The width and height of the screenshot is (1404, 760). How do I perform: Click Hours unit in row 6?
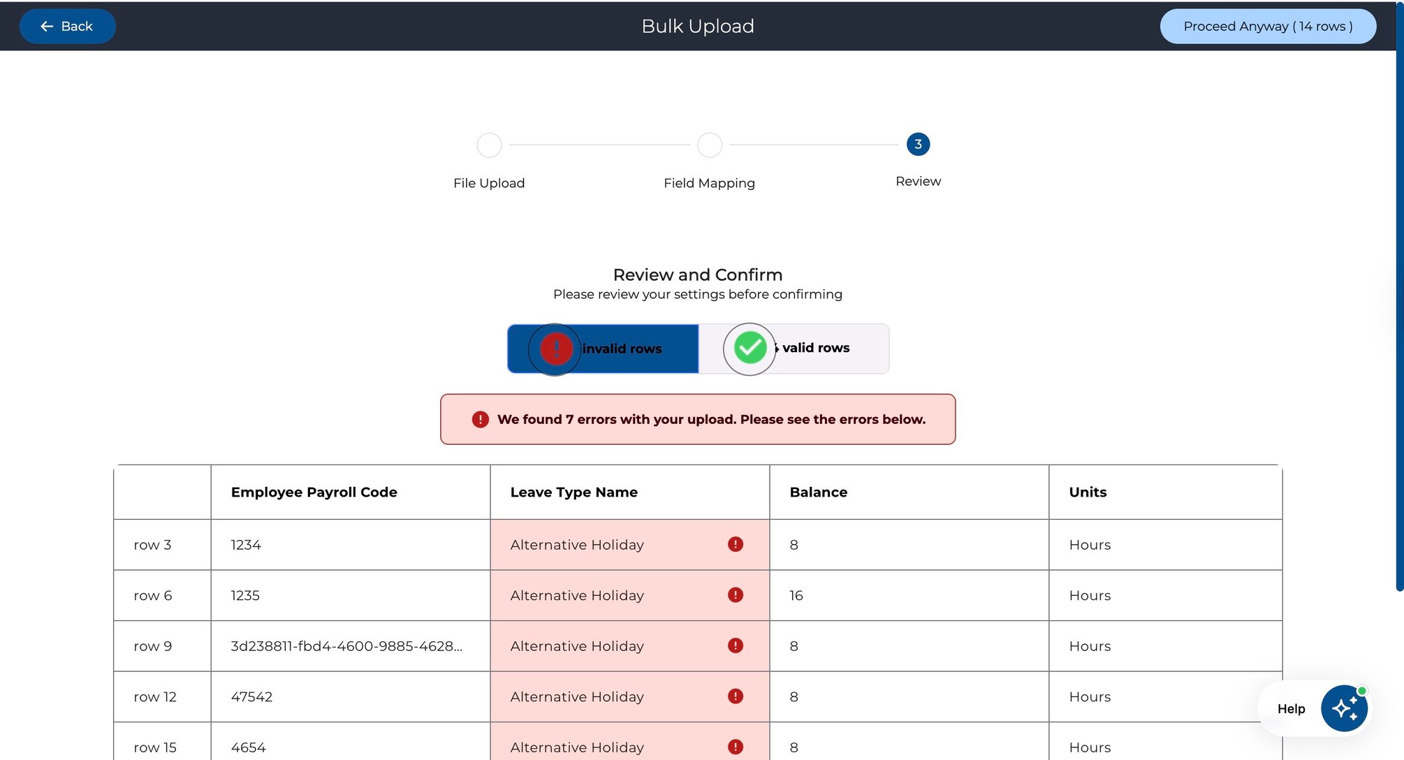click(1090, 596)
